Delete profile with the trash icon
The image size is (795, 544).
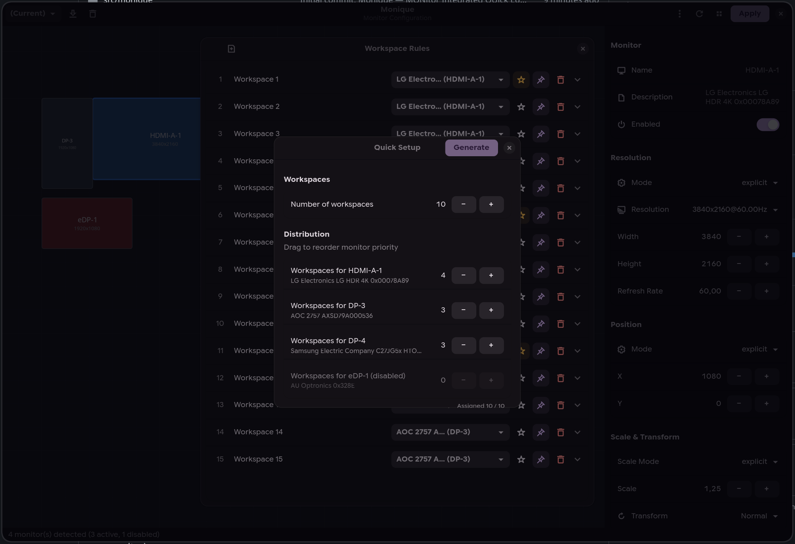click(x=92, y=13)
